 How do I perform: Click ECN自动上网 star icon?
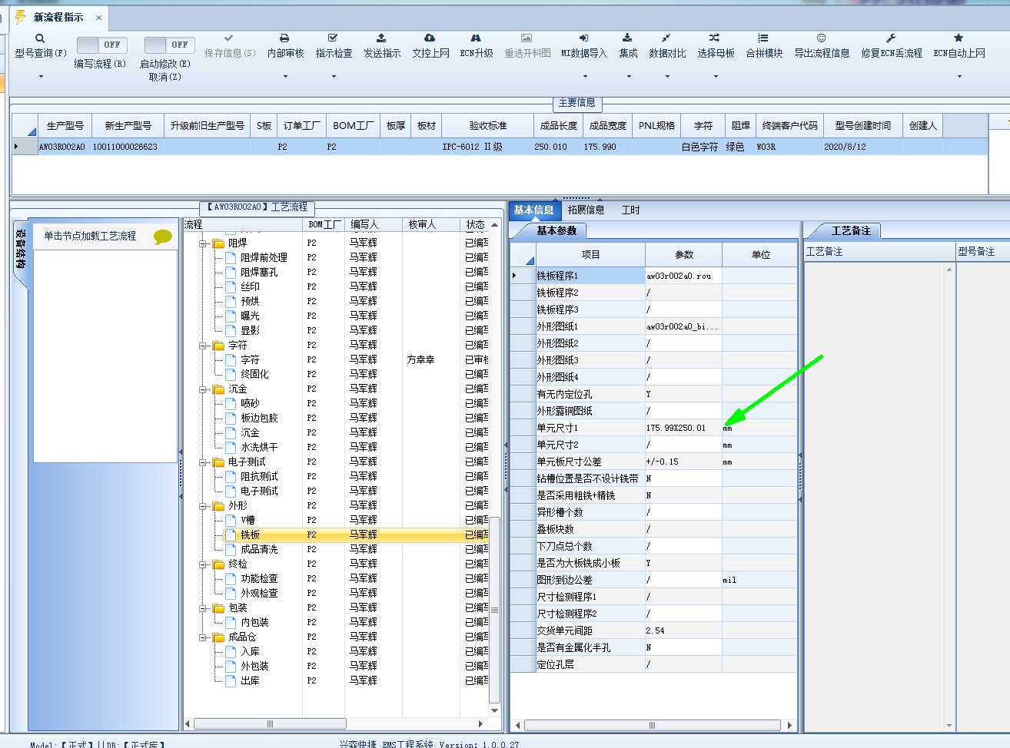(959, 38)
